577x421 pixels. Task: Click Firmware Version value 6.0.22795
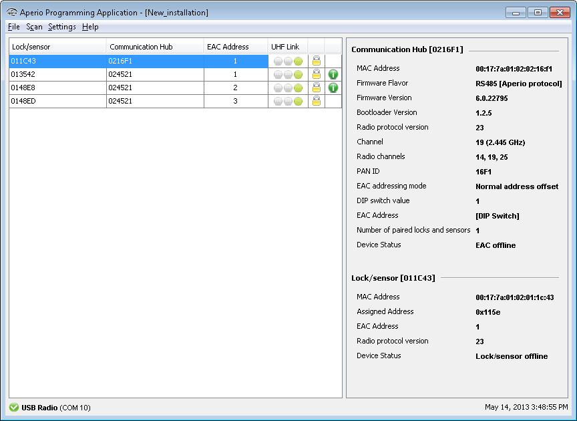pyautogui.click(x=492, y=98)
